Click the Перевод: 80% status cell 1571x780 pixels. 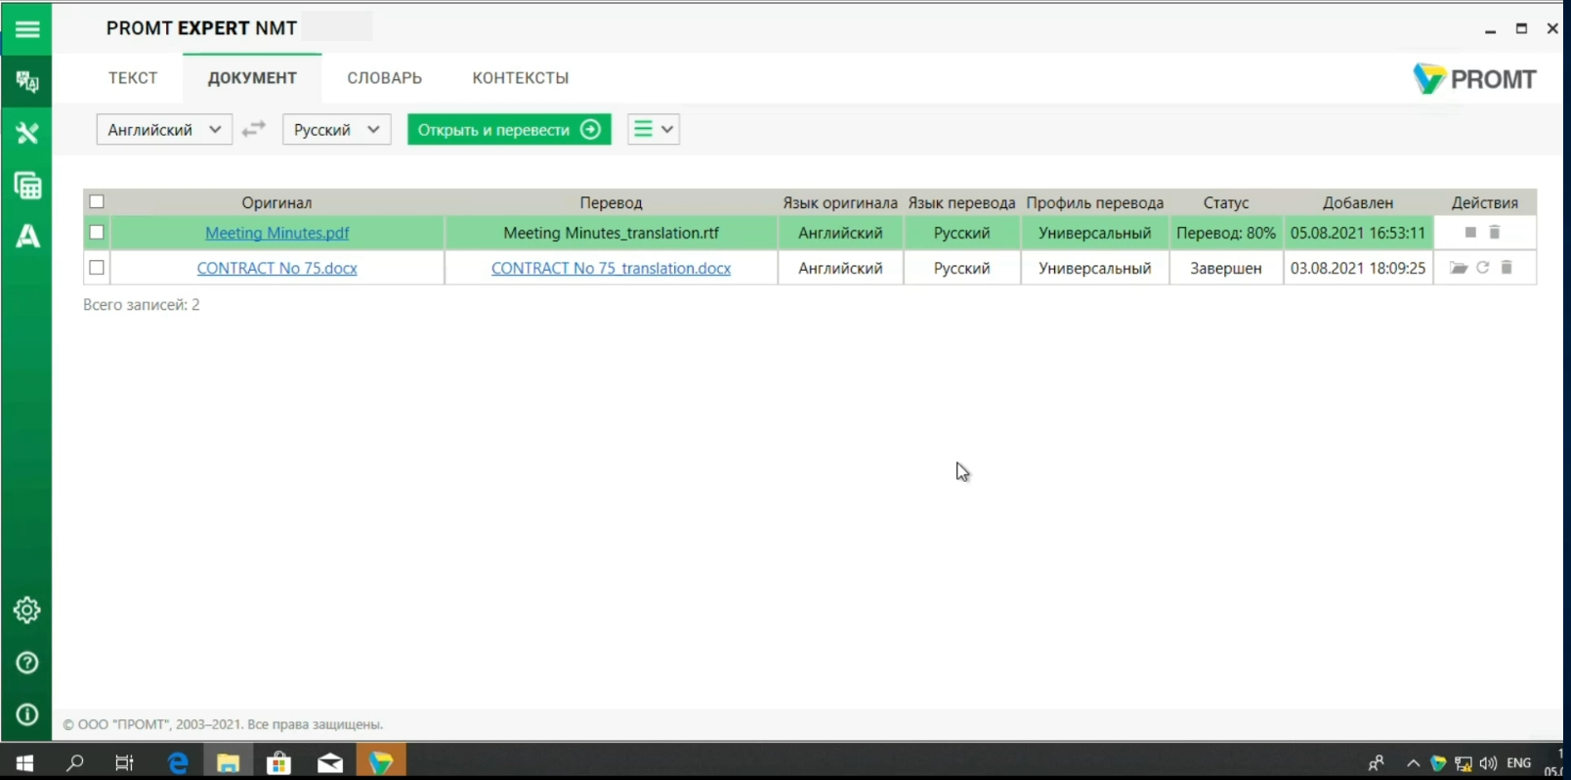[x=1226, y=233]
